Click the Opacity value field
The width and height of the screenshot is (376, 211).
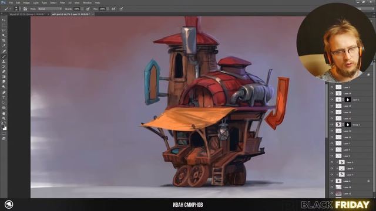click(77, 9)
